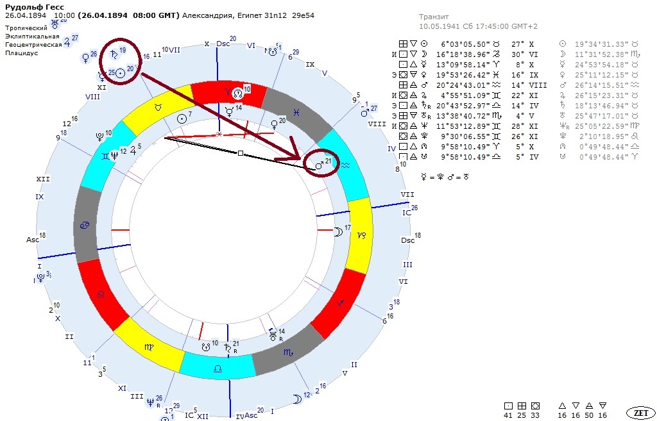Click the ZET logo icon
Image resolution: width=657 pixels, height=421 pixels.
[x=640, y=412]
